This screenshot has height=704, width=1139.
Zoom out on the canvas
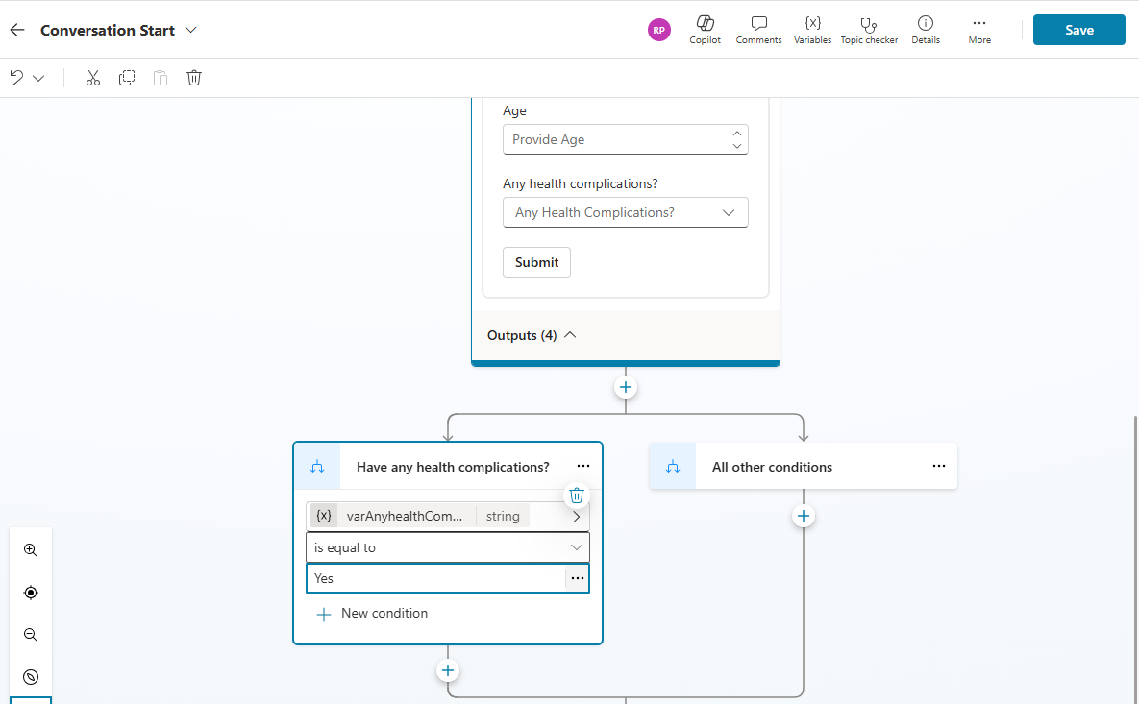coord(31,635)
